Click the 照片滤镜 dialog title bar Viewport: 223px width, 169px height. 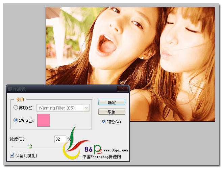point(61,89)
